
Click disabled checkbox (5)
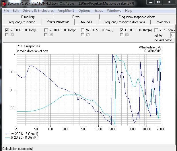(7, 35)
